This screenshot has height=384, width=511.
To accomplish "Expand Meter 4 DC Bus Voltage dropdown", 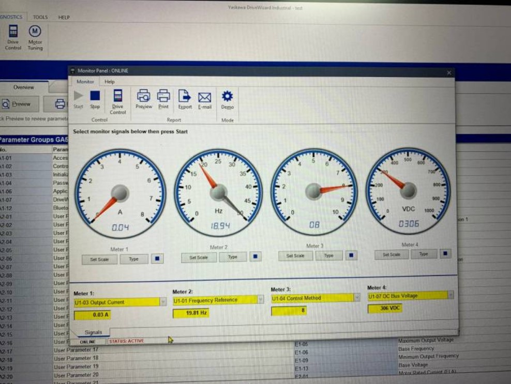I will (450, 296).
